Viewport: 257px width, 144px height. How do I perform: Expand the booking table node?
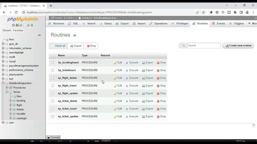tap(10, 100)
